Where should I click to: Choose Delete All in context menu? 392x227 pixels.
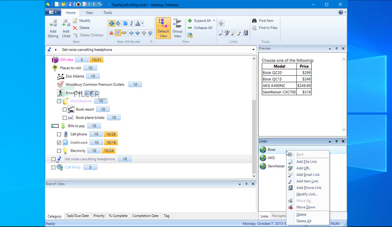click(308, 221)
